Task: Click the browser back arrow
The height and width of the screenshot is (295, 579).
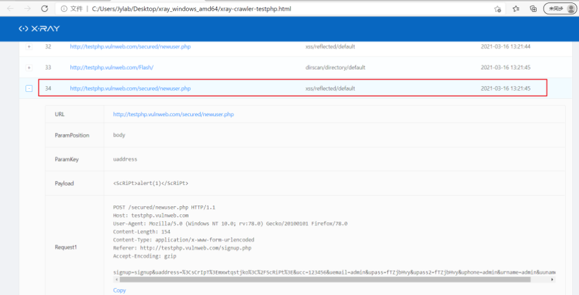Action: click(x=10, y=9)
